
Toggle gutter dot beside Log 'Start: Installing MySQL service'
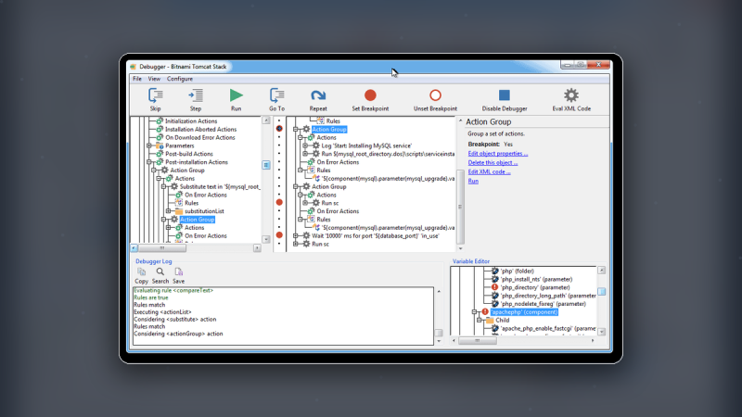coord(279,145)
